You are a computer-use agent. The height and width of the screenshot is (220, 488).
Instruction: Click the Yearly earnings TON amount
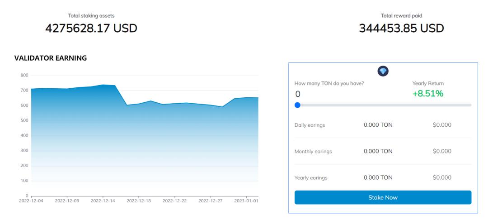coord(378,177)
